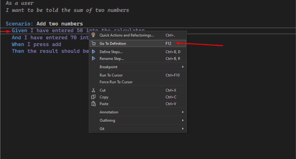Select Rename Step... menu entry
Viewport: 296px width, 159px height.
pyautogui.click(x=138, y=59)
